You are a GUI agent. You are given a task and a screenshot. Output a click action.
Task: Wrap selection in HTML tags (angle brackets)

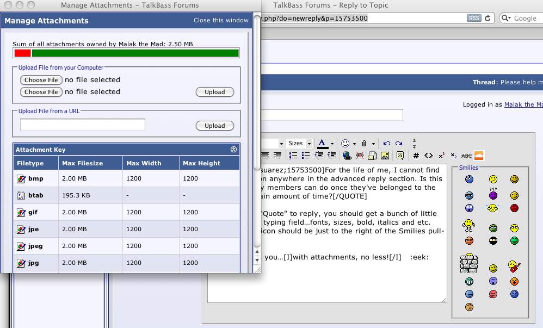428,155
